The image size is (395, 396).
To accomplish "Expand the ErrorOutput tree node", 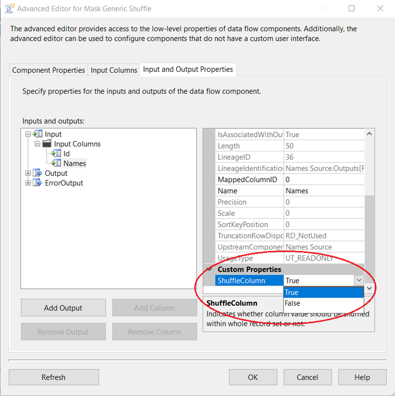I will [28, 183].
